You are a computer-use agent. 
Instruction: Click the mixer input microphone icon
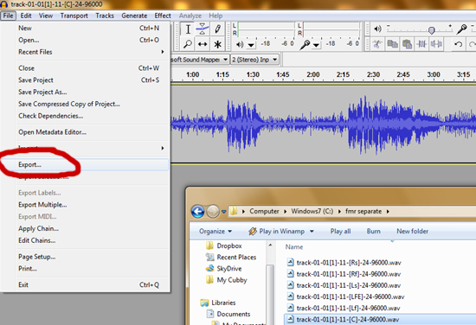tap(462, 29)
